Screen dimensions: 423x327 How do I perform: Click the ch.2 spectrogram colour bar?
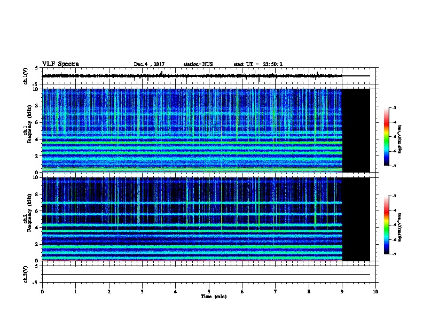click(x=386, y=225)
